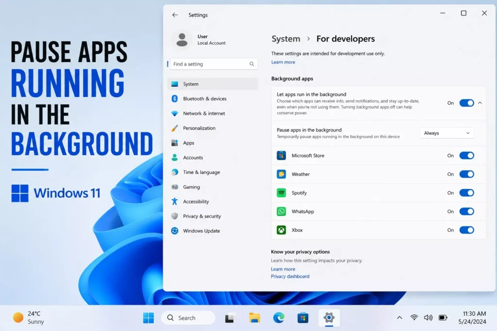Viewport: 497px width, 331px height.
Task: Collapse the Let apps run section chevron
Action: [x=480, y=103]
